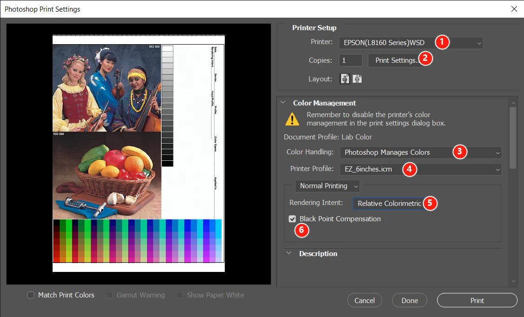Click the Printer Setup heading
524x317 pixels.
tap(314, 28)
